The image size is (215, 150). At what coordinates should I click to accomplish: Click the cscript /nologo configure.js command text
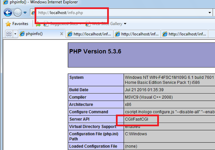170,112
